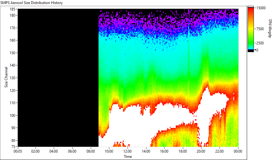Click the 120 size channel axis value
This screenshot has width=273, height=160.
tap(12, 91)
